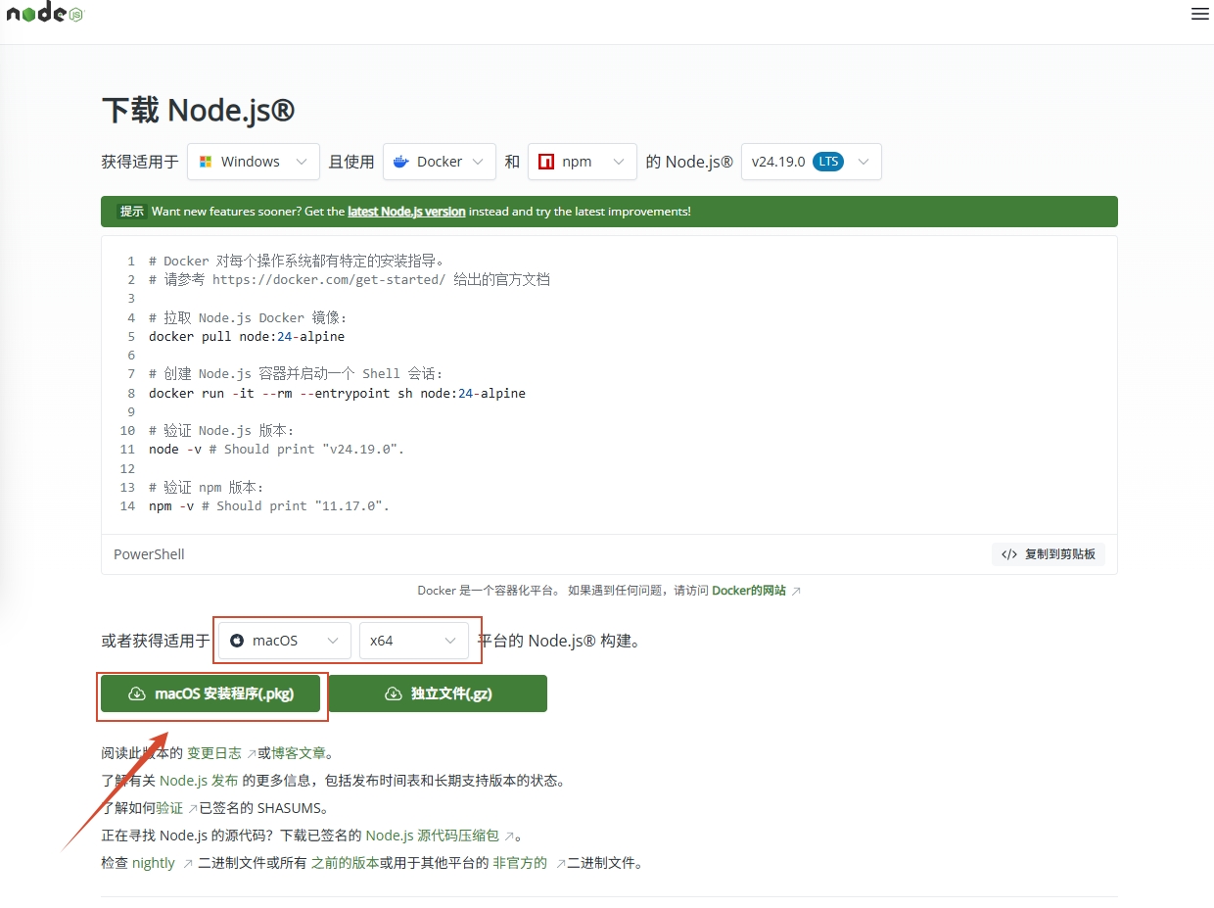Open the hamburger navigation menu
This screenshot has width=1214, height=908.
1199,14
